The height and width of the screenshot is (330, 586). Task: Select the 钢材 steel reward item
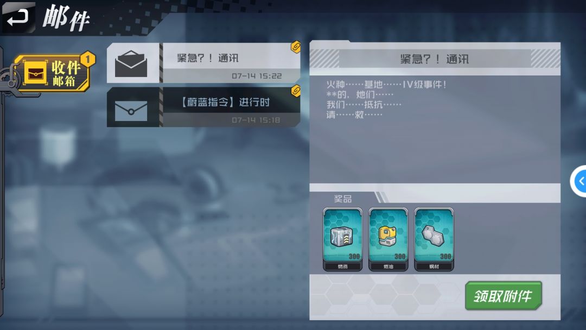(x=434, y=239)
